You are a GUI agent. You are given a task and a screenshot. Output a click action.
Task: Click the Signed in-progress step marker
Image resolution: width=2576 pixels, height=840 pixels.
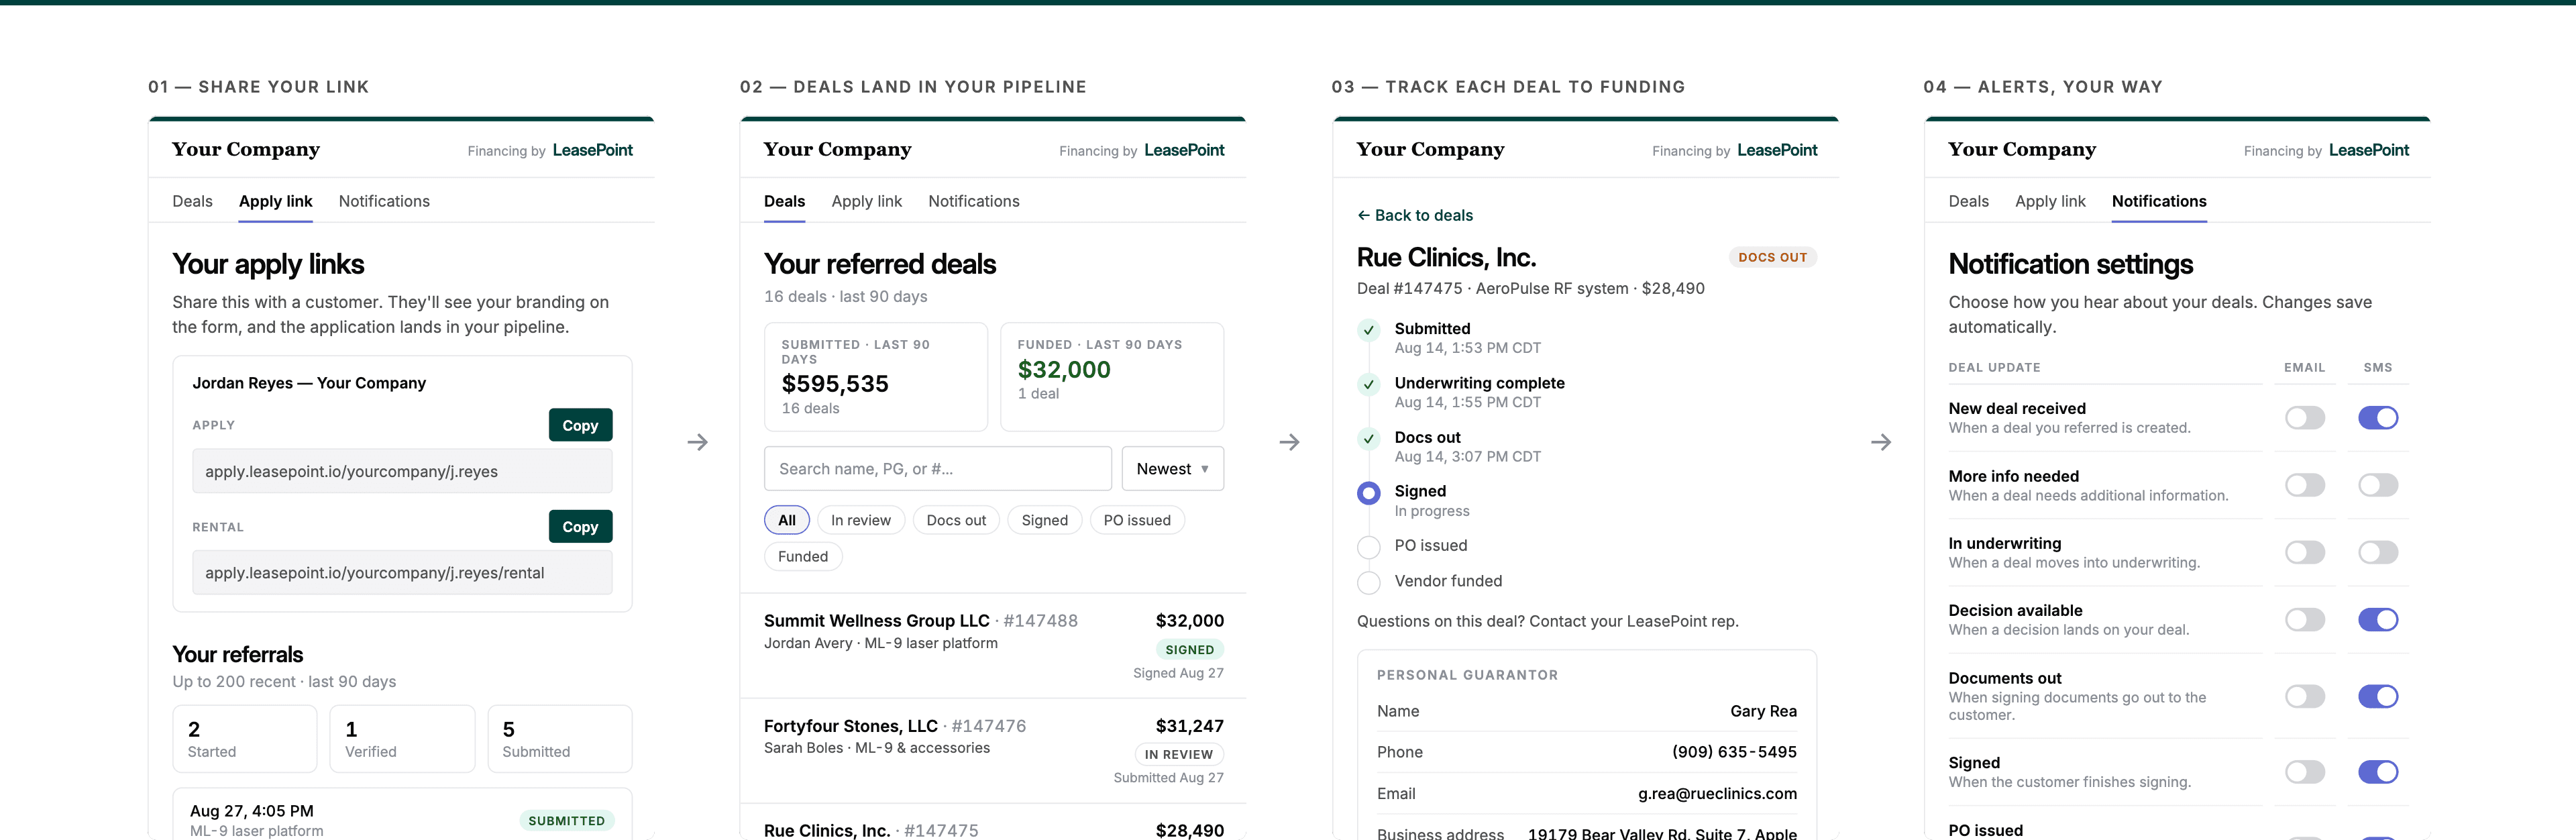pos(1368,492)
